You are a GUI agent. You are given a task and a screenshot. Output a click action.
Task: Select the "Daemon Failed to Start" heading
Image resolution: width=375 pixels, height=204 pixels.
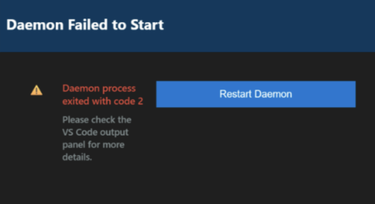85,25
